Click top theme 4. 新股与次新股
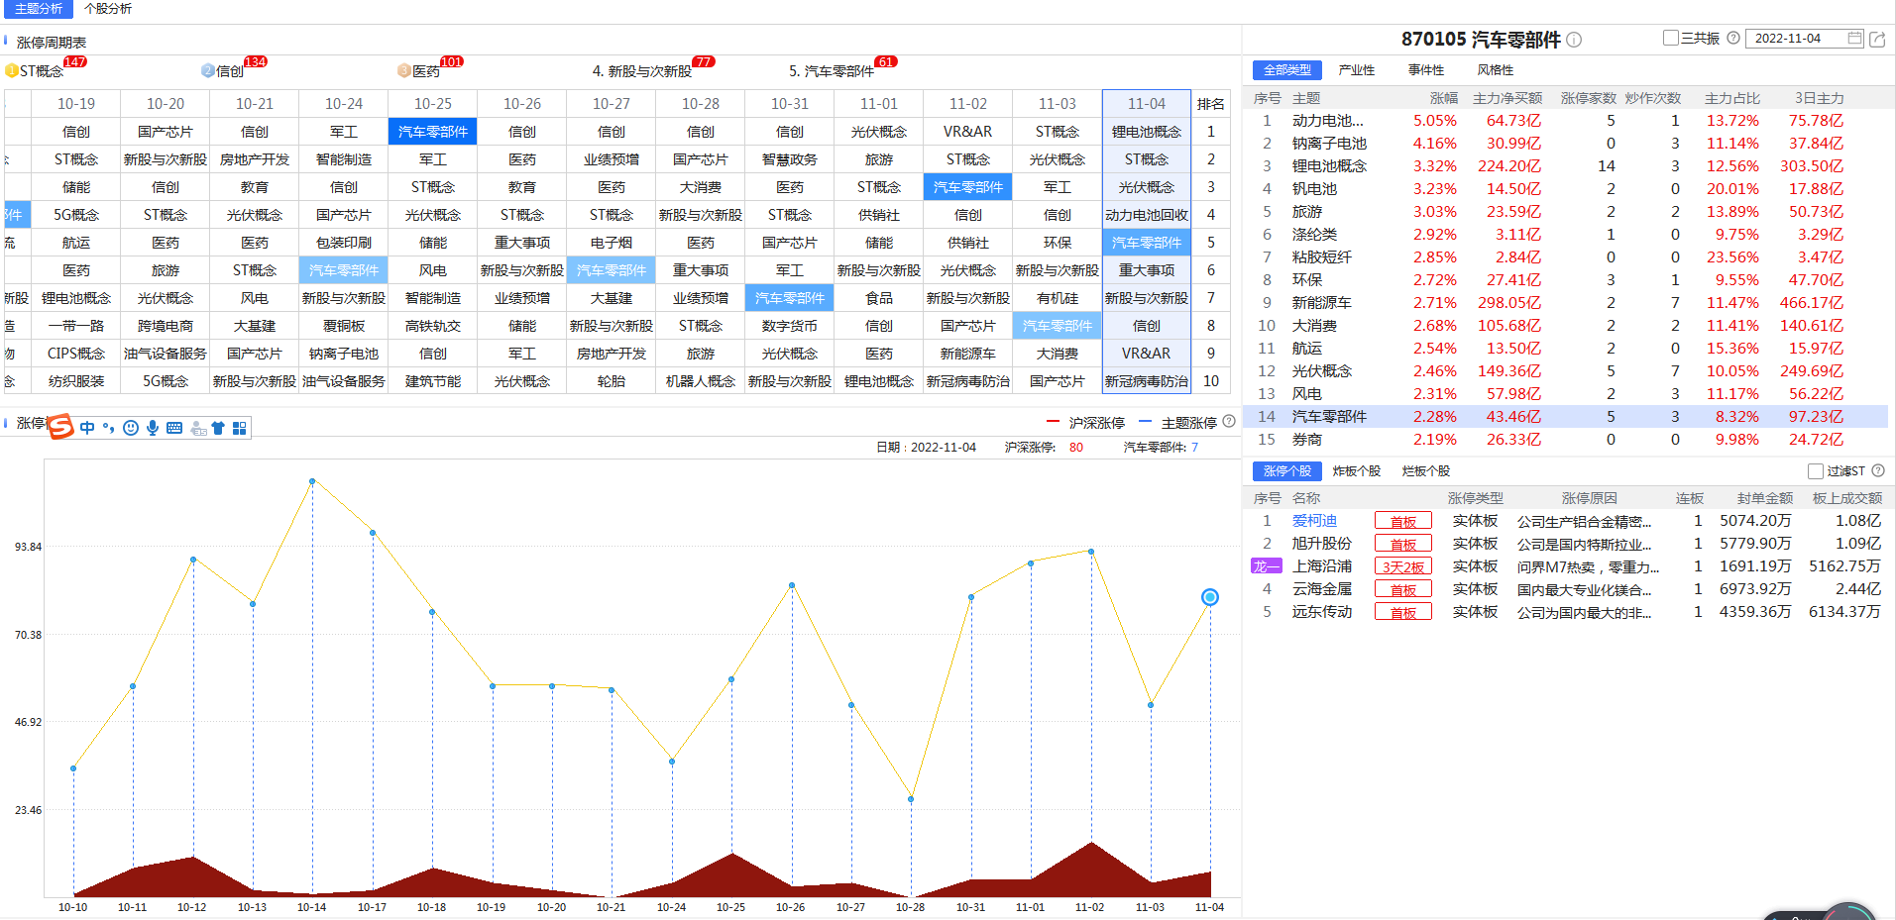The image size is (1896, 920). tap(642, 71)
